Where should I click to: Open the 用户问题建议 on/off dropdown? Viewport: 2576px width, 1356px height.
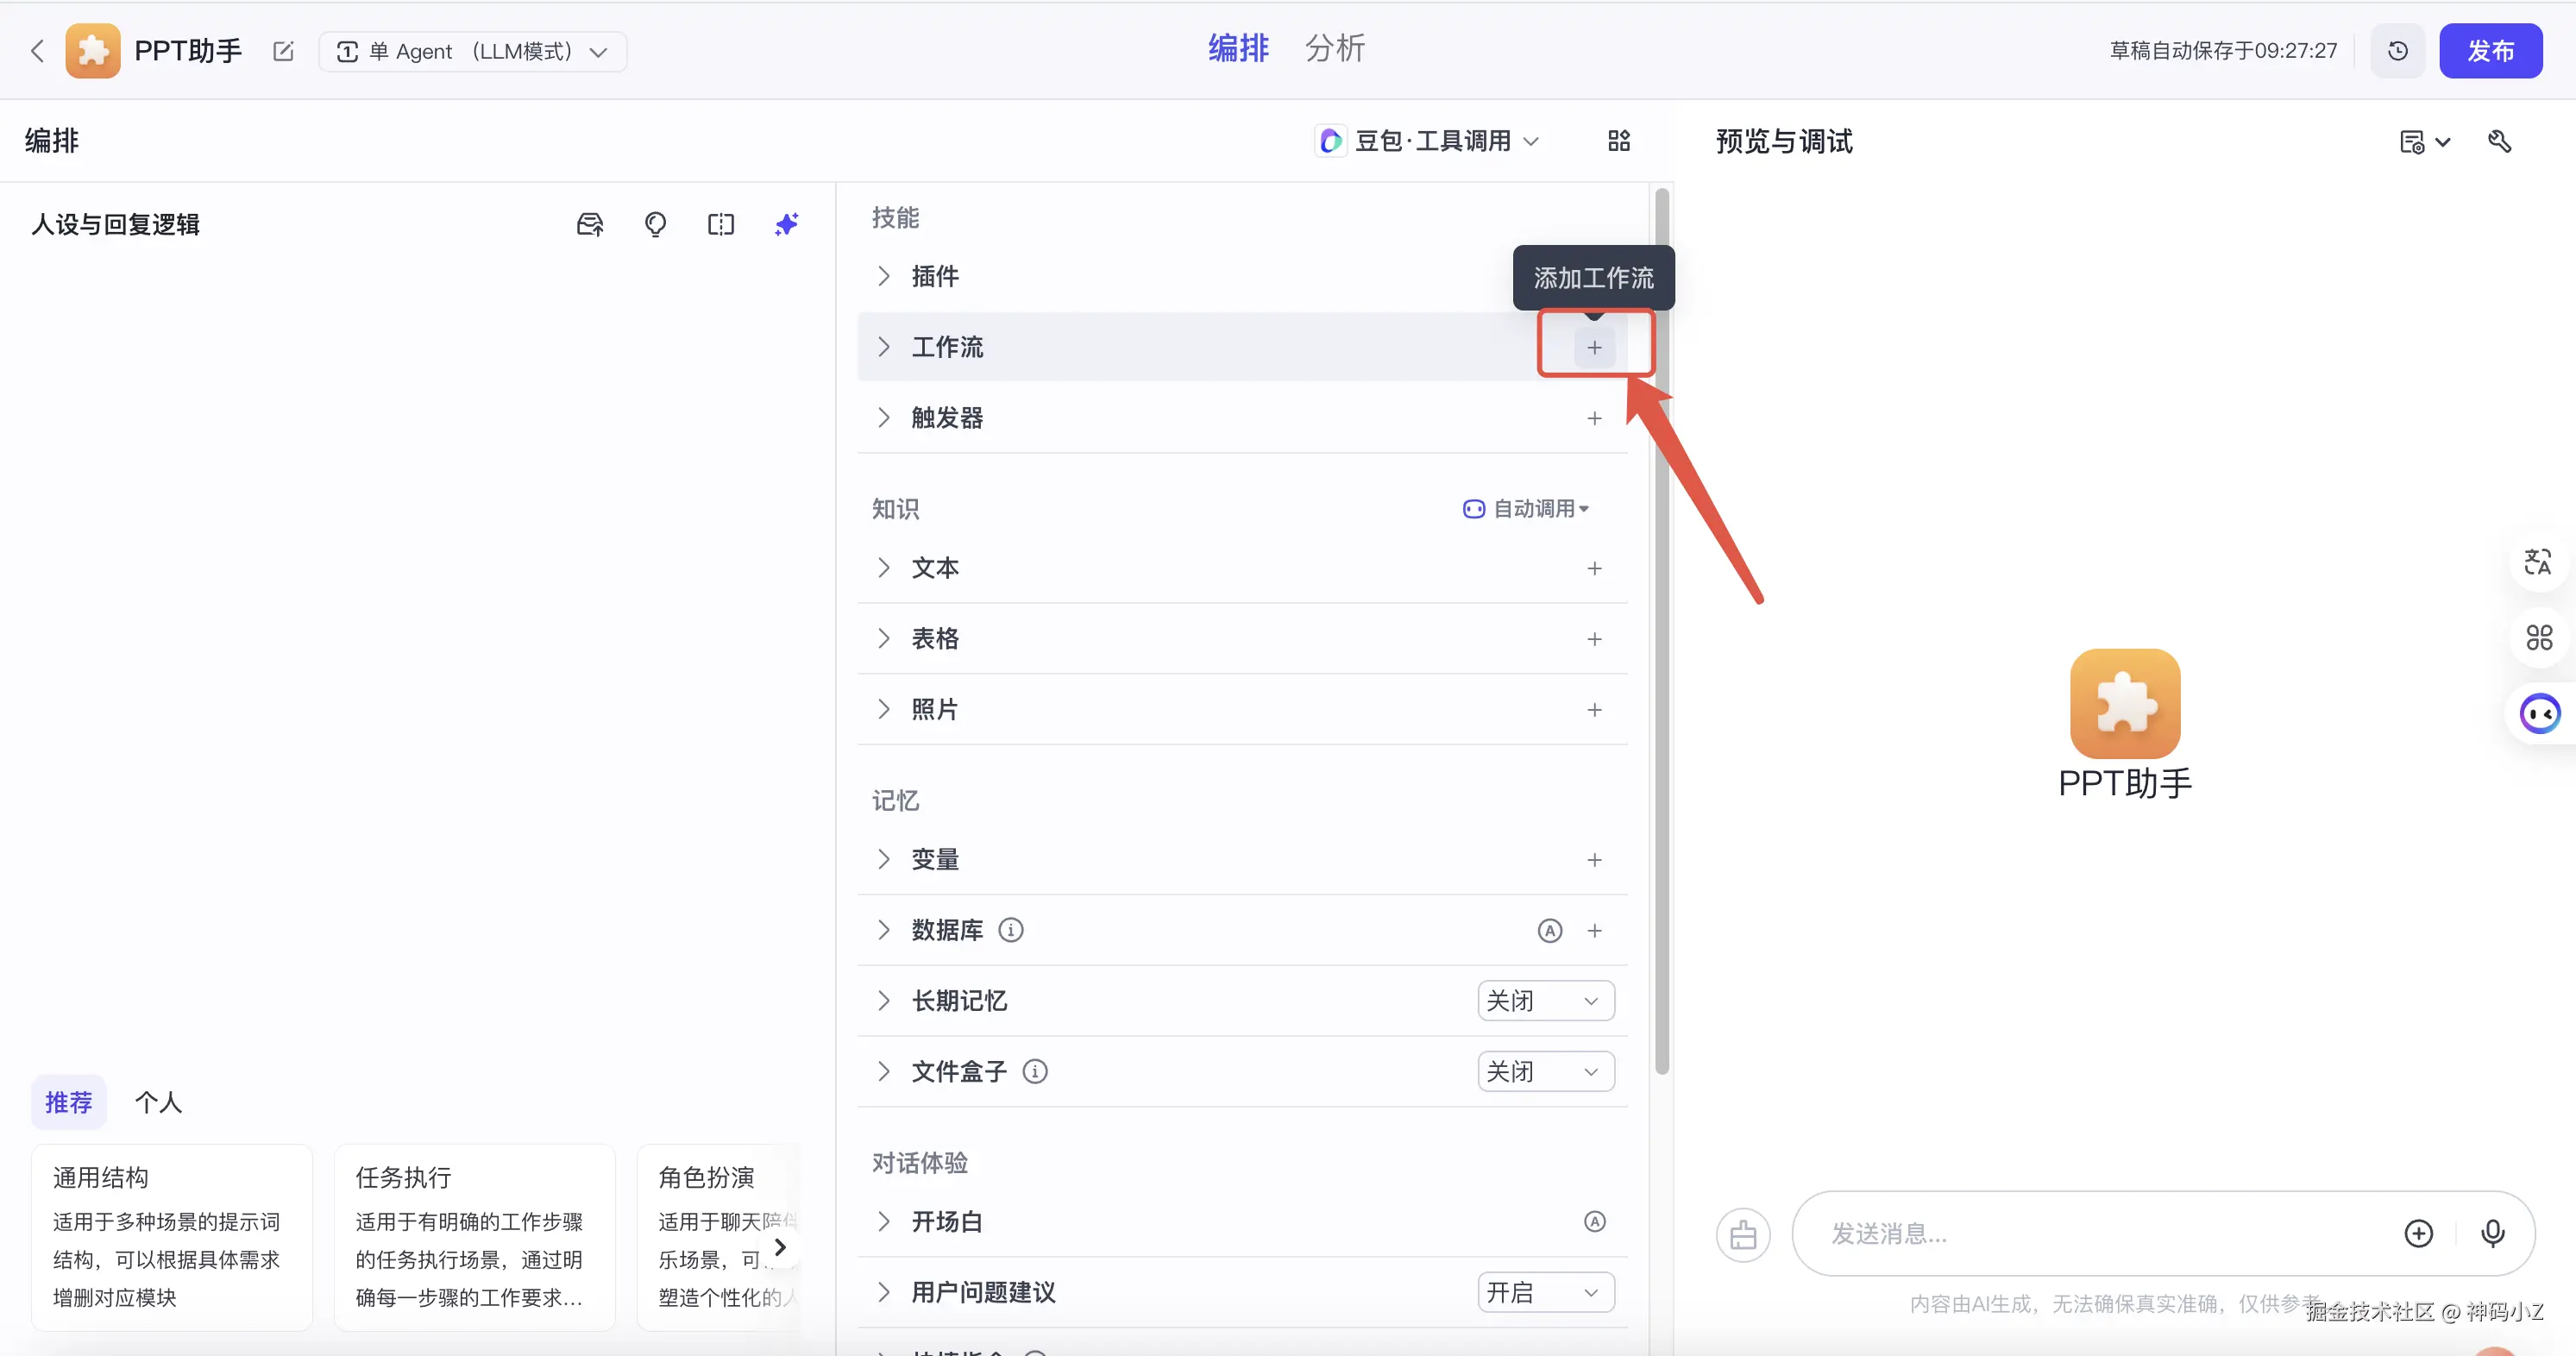pos(1545,1292)
